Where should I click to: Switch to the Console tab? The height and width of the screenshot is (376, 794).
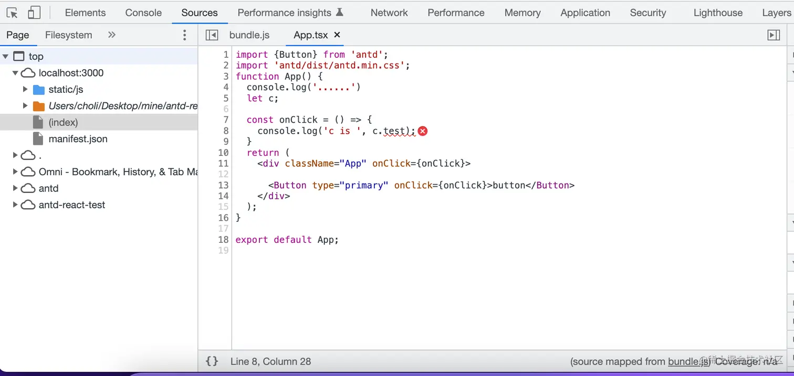(143, 13)
